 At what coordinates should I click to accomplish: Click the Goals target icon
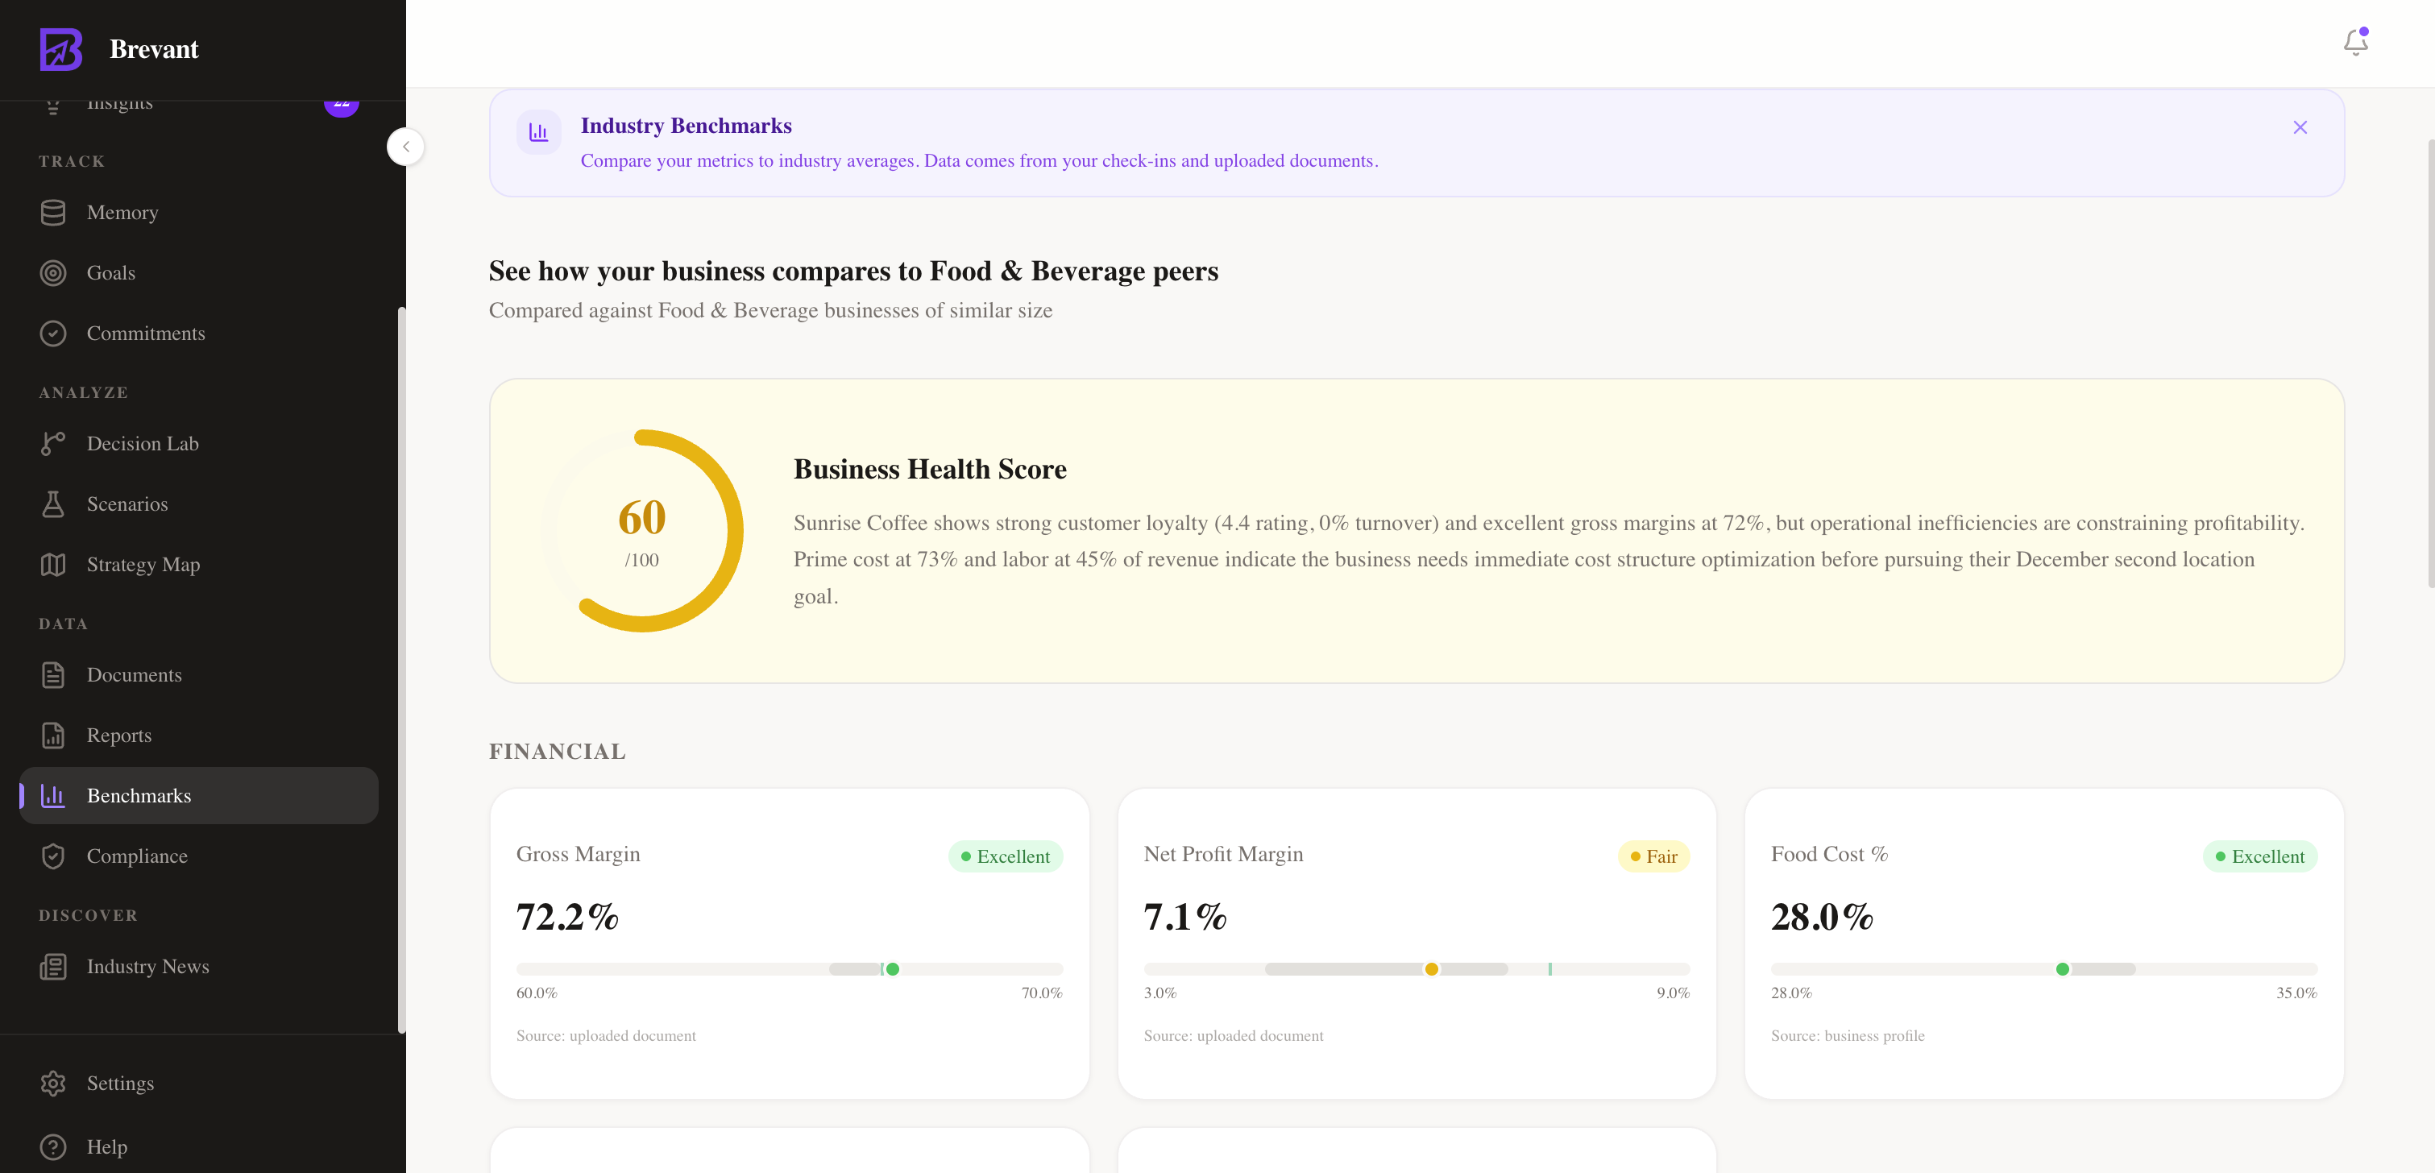tap(53, 273)
